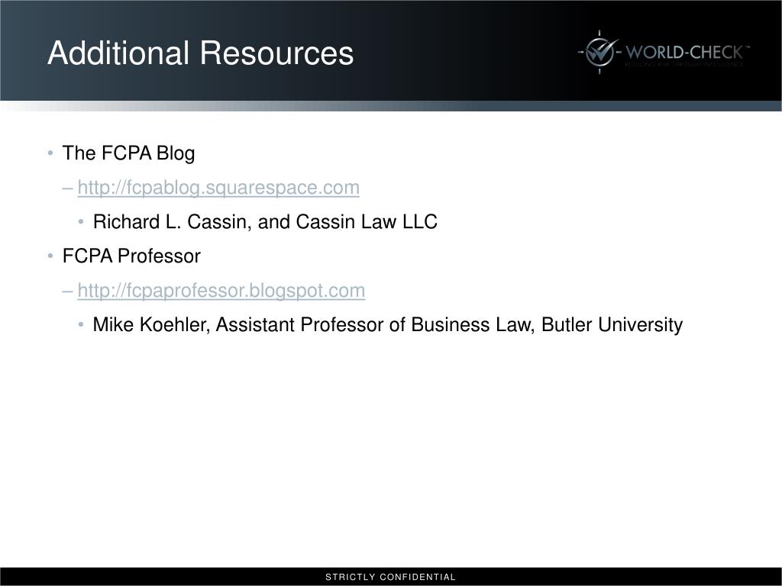This screenshot has height=586, width=782.
Task: Click bullet dot before Mike Koehler
Action: tap(81, 325)
